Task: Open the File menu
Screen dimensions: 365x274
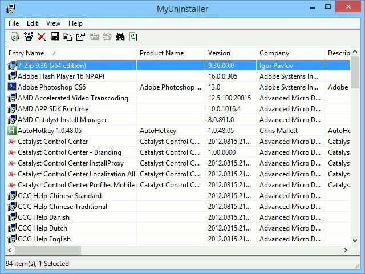Action: point(14,23)
